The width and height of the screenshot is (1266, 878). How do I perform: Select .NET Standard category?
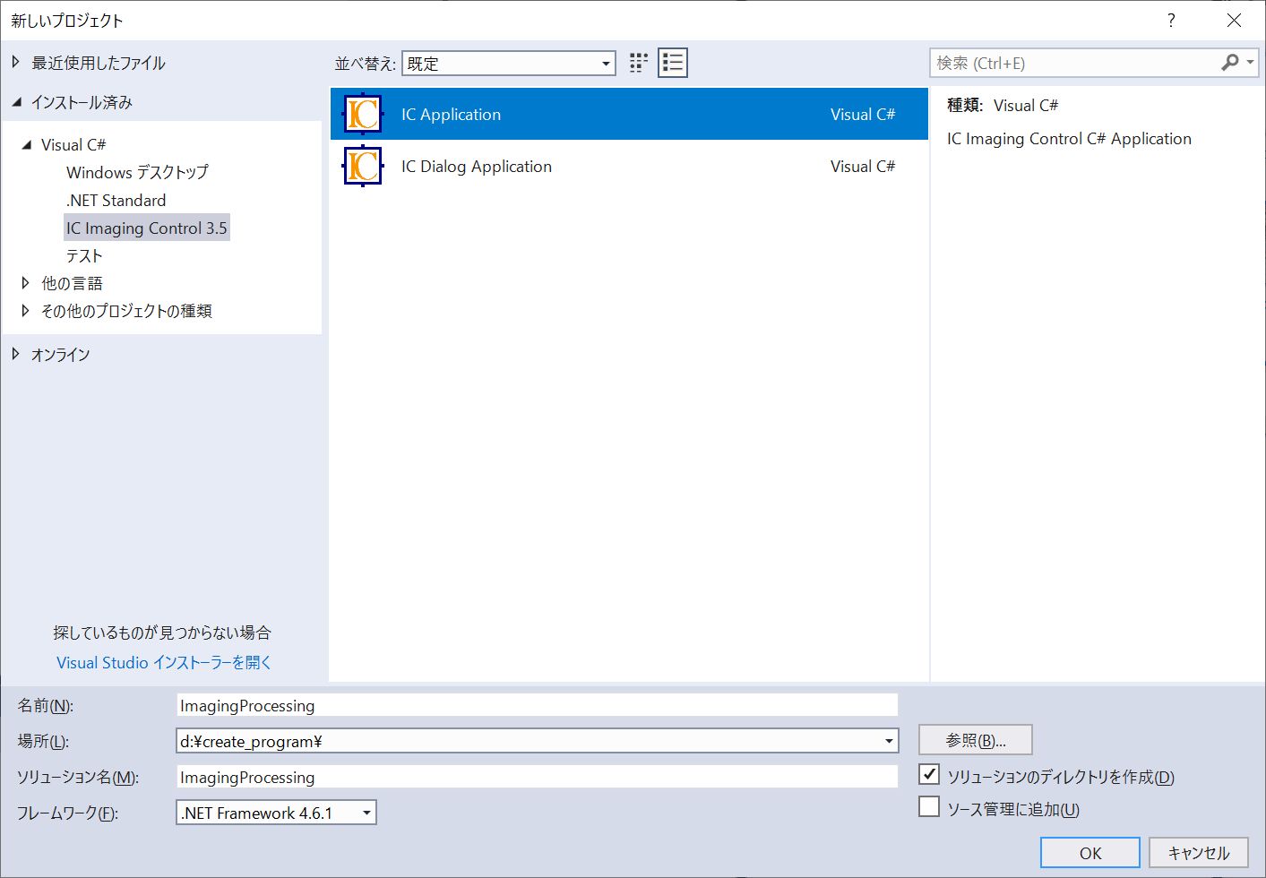[116, 200]
